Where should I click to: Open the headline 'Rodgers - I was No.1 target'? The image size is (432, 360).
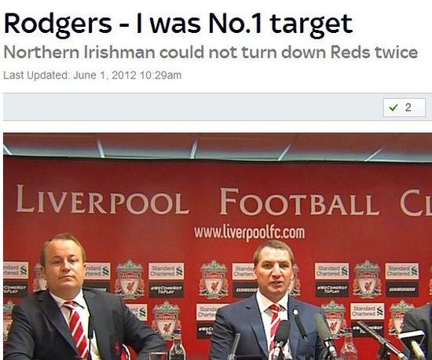(178, 24)
